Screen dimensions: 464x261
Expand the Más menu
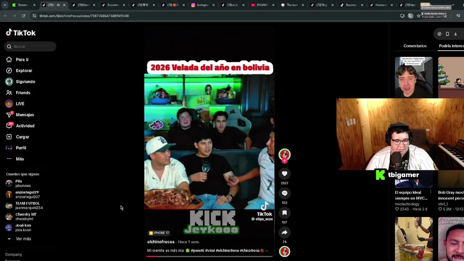click(x=15, y=159)
